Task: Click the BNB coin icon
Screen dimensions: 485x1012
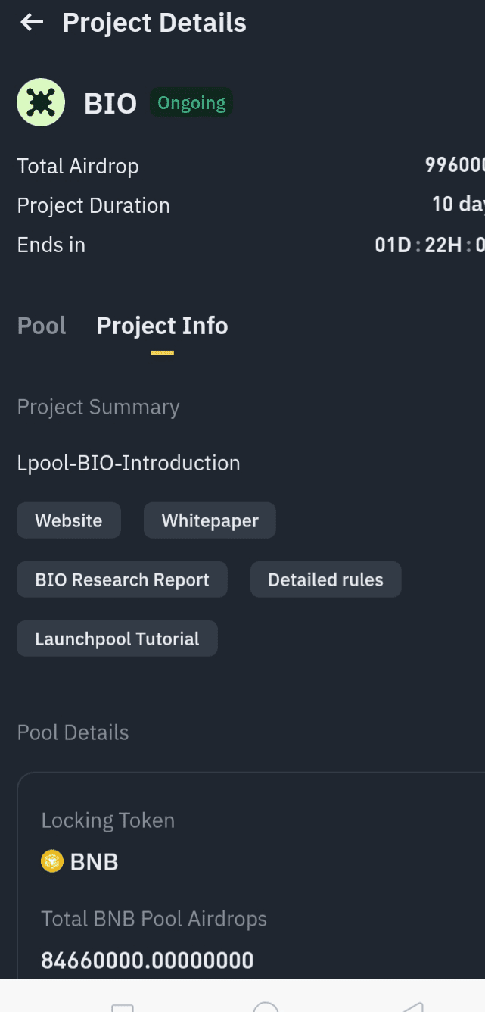Action: (x=51, y=861)
